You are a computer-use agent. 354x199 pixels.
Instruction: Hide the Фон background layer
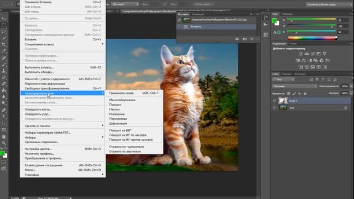[274, 108]
